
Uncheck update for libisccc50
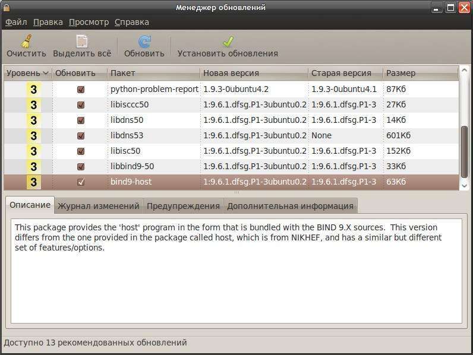coord(81,105)
